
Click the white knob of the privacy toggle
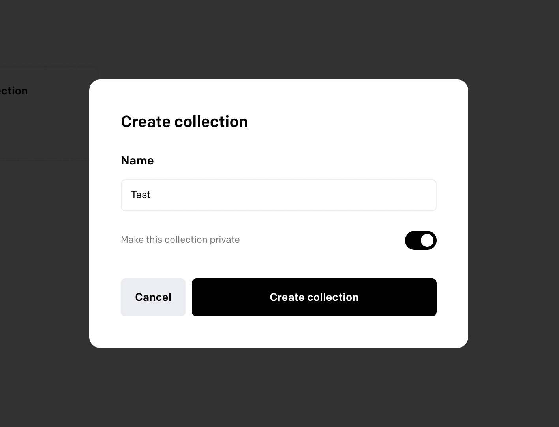427,240
